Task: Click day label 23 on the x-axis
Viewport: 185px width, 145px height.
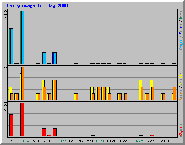Action: (130, 141)
